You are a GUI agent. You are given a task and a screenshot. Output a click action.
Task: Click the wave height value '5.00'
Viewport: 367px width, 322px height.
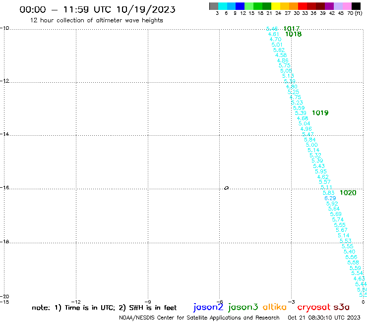pyautogui.click(x=312, y=145)
